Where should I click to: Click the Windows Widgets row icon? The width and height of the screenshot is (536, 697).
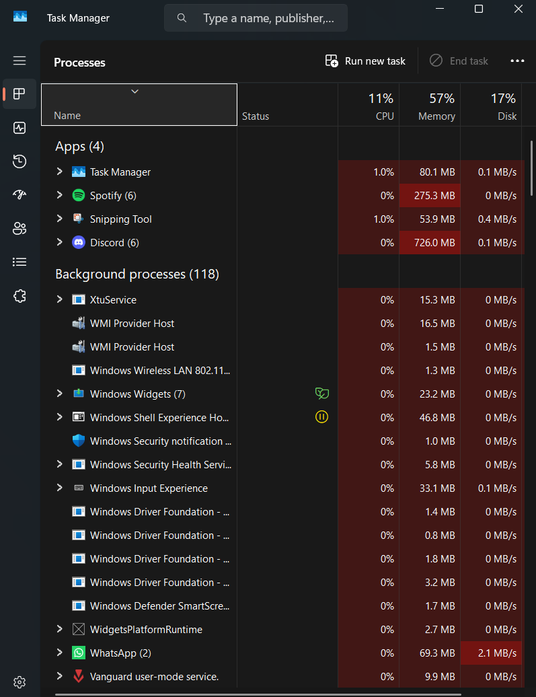pos(79,394)
